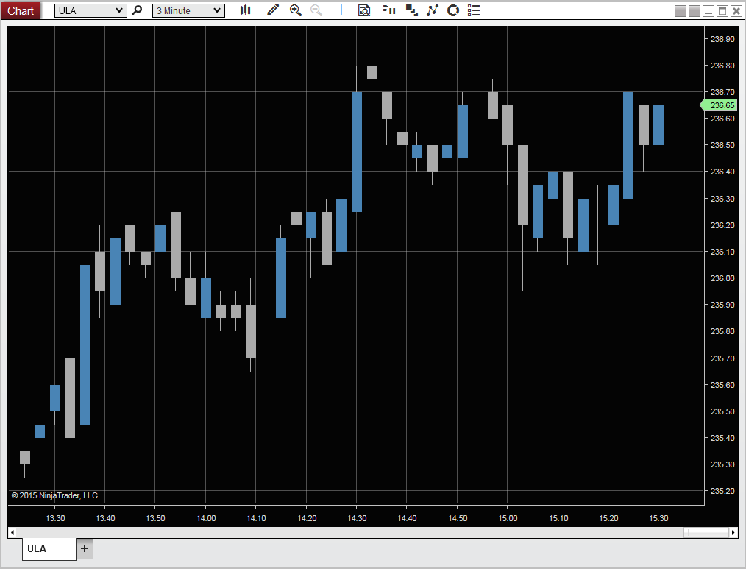Click the green 236.65 price marker
Screen dimensions: 746x569
pos(720,105)
